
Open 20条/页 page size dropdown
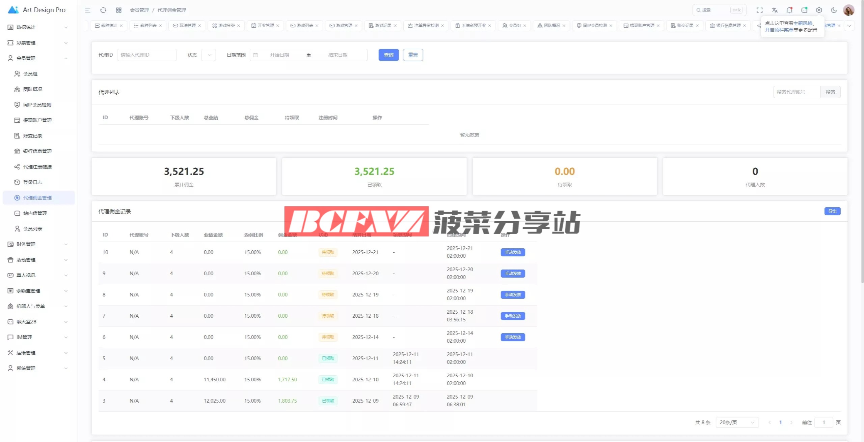tap(737, 422)
